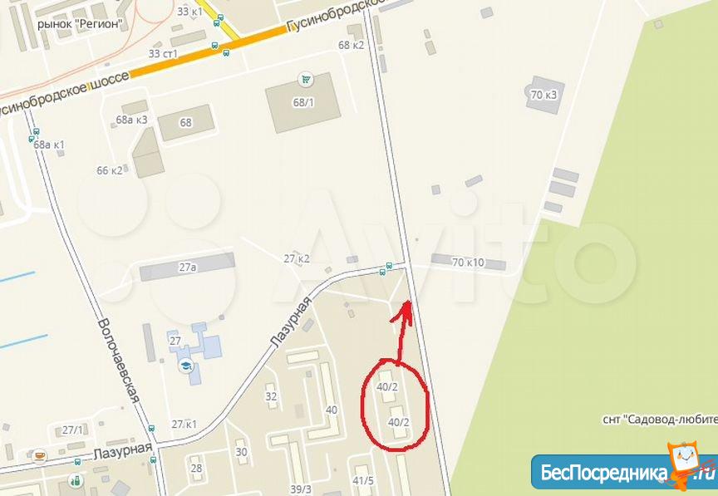Click the graduation cap icon near building 27
This screenshot has width=718, height=496.
point(185,366)
